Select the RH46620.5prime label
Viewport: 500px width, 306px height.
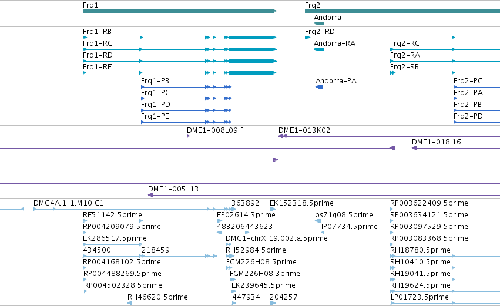157,297
